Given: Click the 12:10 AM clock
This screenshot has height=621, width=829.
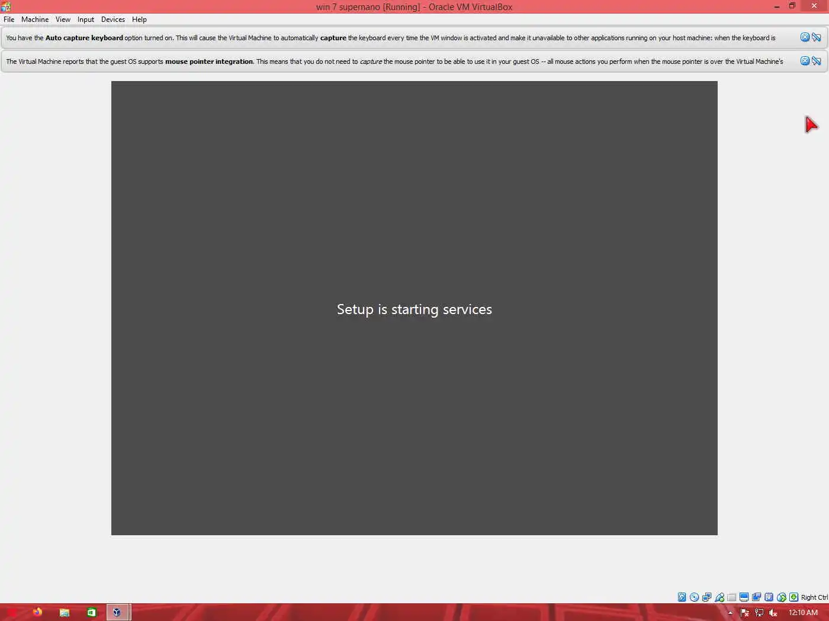Looking at the screenshot, I should pyautogui.click(x=803, y=613).
